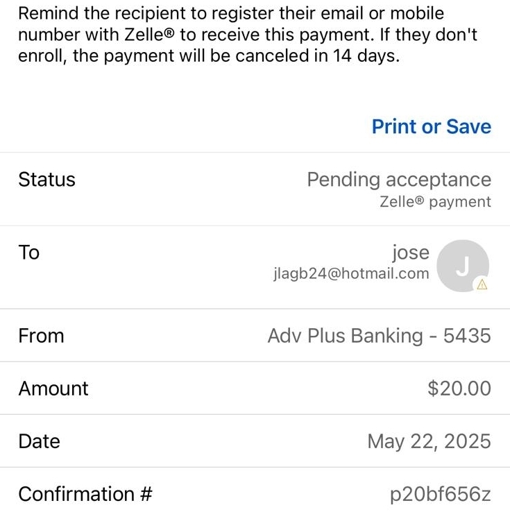Click the Print or Save link
The height and width of the screenshot is (512, 510).
pos(431,127)
